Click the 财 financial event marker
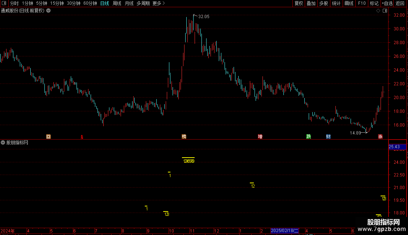This screenshot has width=408, height=235. 328,137
